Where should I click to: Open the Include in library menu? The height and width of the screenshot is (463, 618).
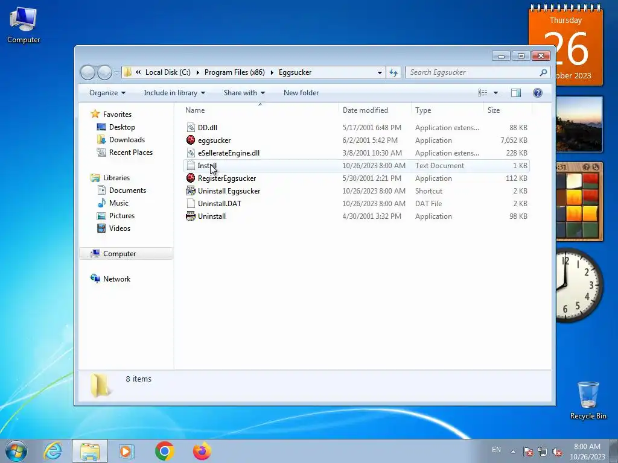pyautogui.click(x=174, y=92)
